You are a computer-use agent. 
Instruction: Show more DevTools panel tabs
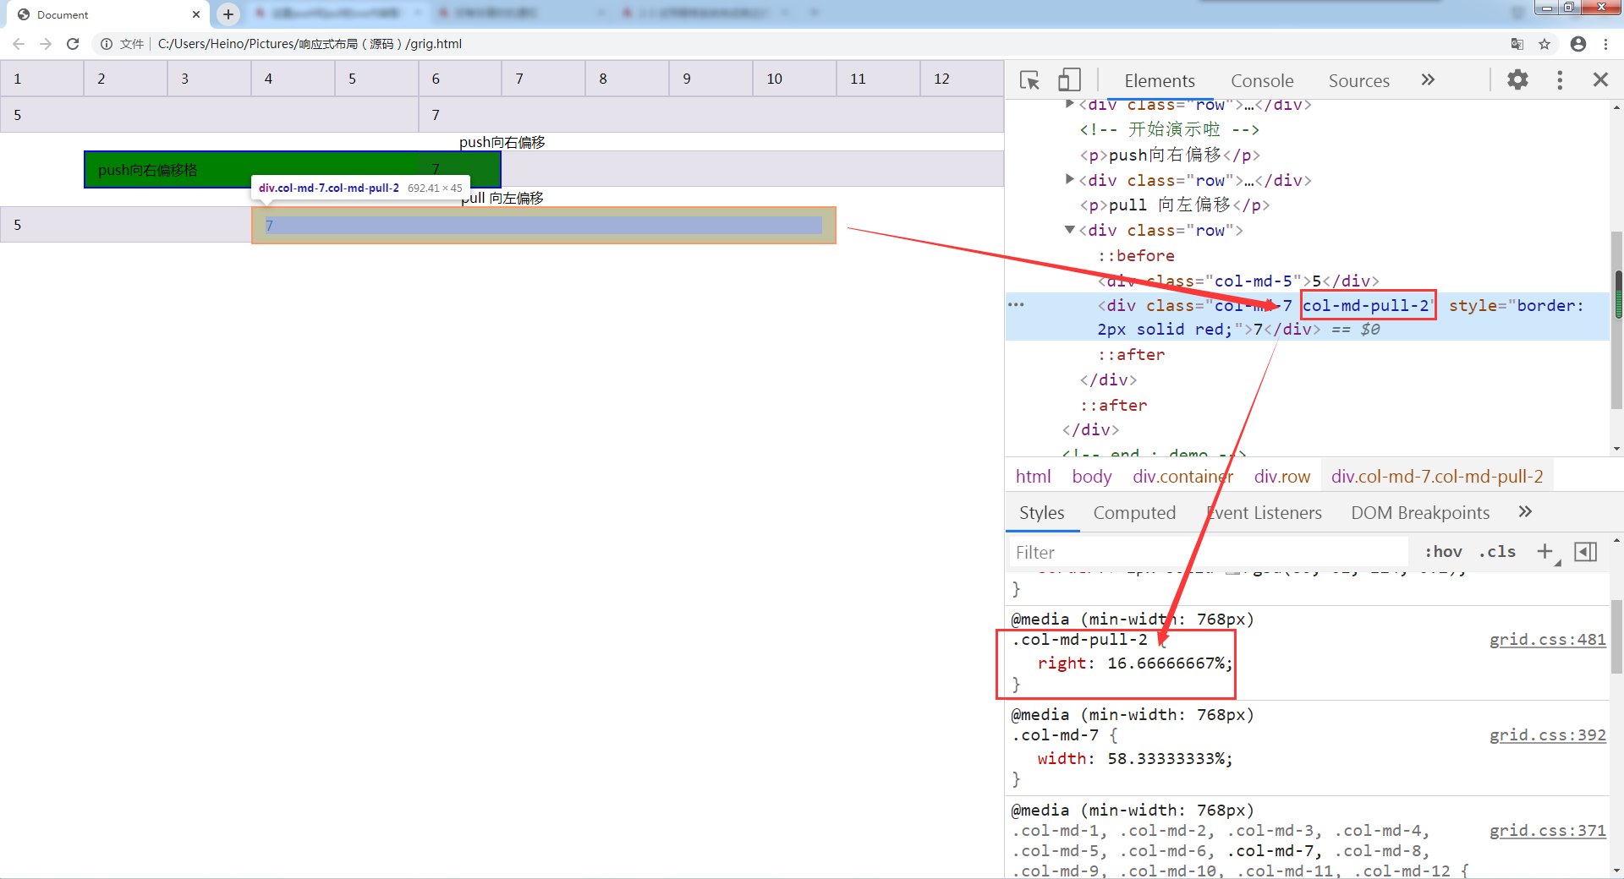point(1428,79)
